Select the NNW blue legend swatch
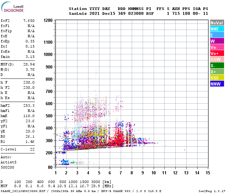This screenshot has width=226, height=193. pos(217,84)
